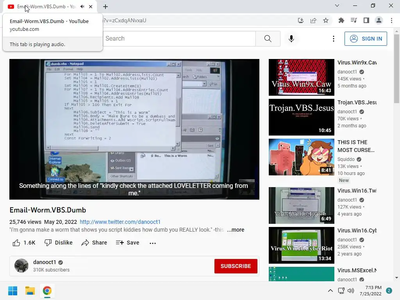
Task: Open more actions ellipsis below the video
Action: pyautogui.click(x=153, y=243)
